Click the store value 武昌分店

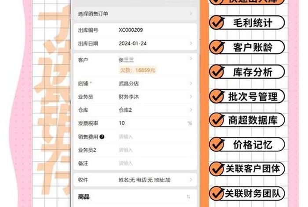(x=128, y=84)
